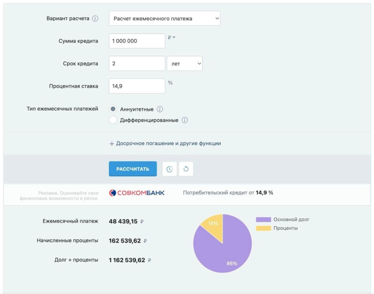Select Дифференцированные payment type
Image resolution: width=374 pixels, height=294 pixels.
pos(113,120)
